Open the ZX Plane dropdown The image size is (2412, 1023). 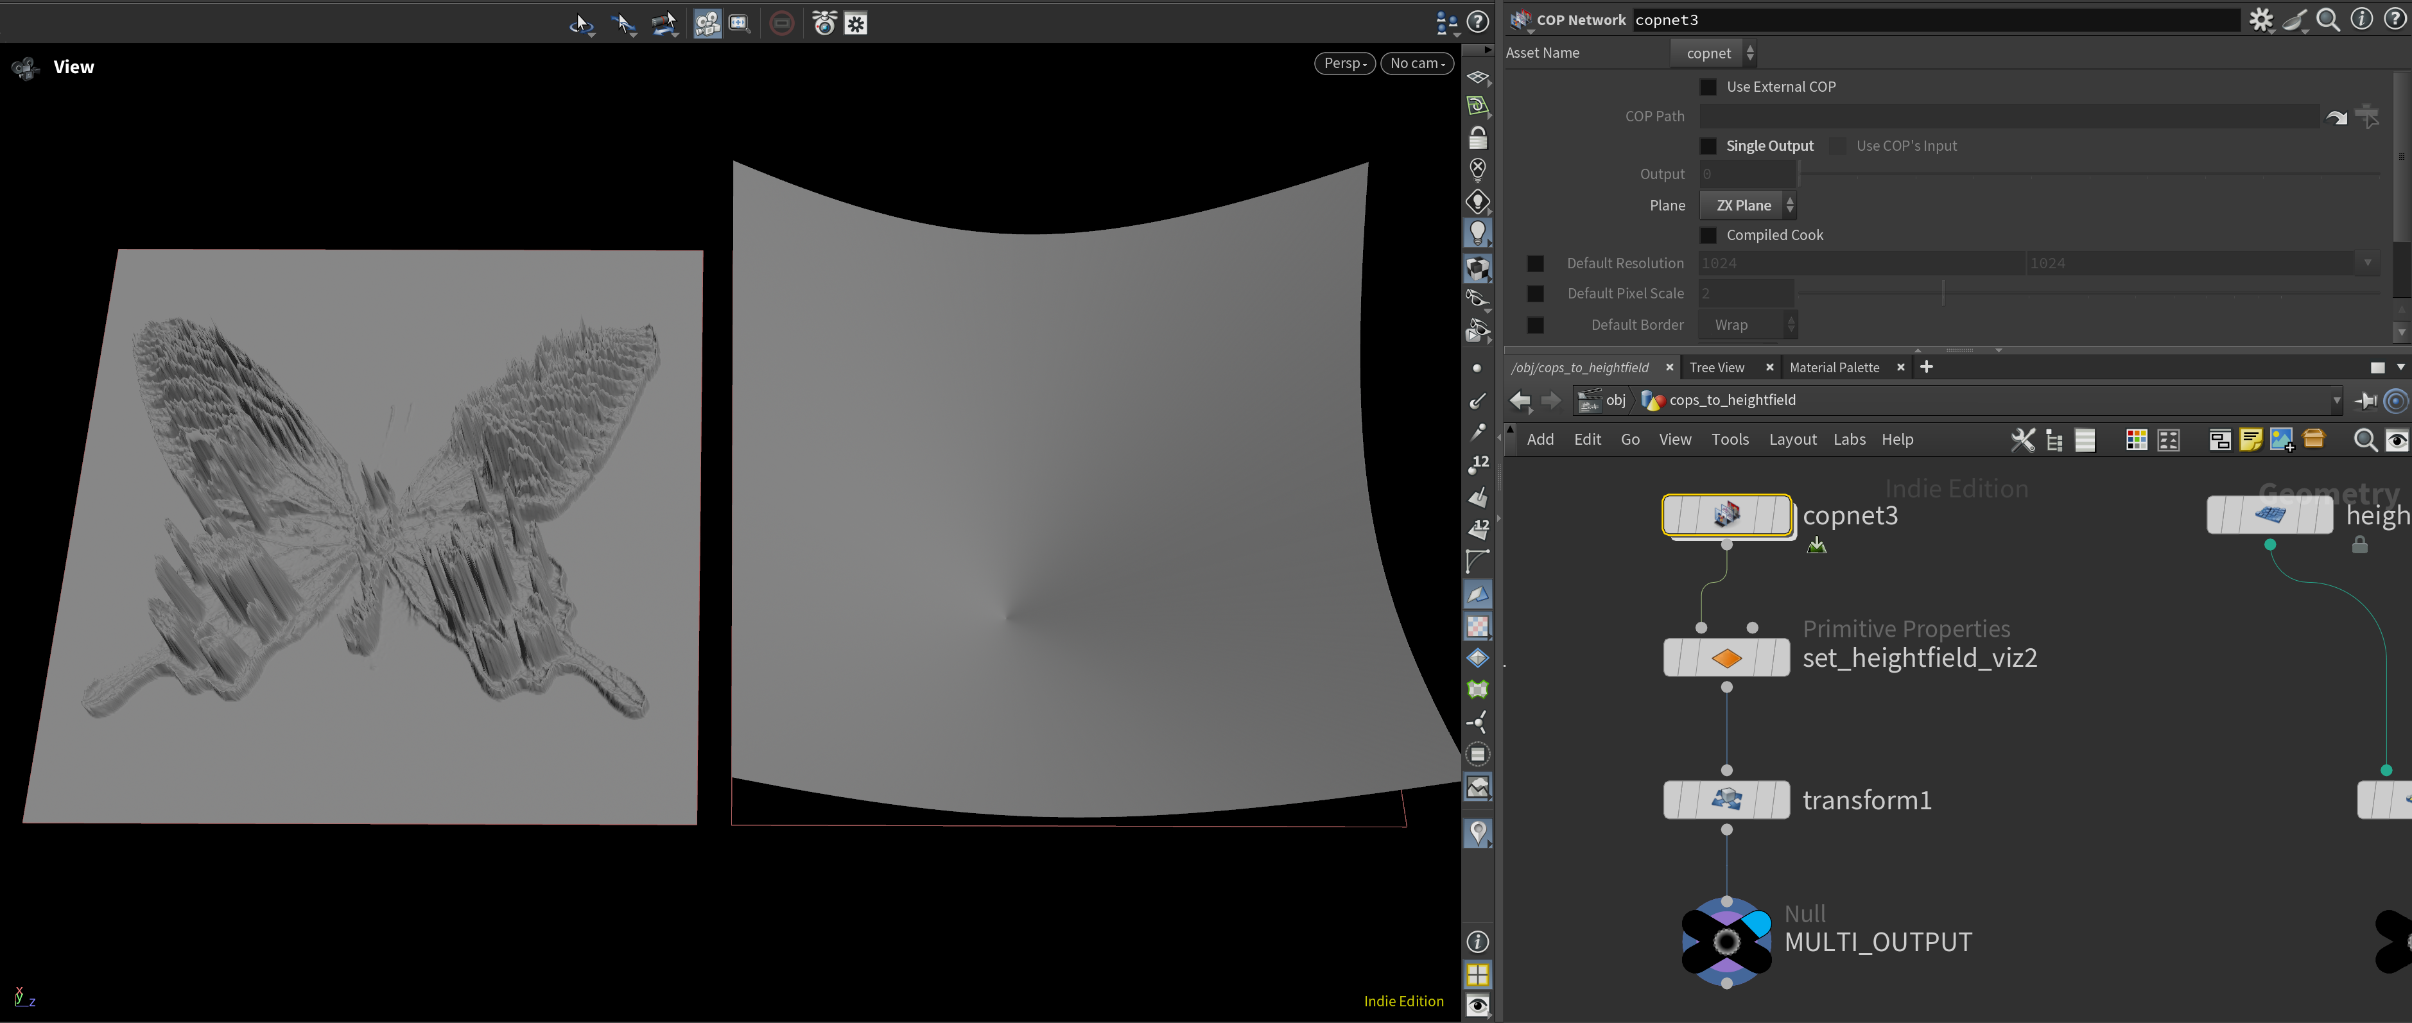click(x=1747, y=205)
